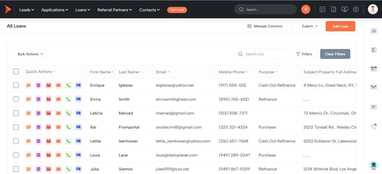Open the Referral Partners menu
Viewport: 382px width, 174px height.
115,10
